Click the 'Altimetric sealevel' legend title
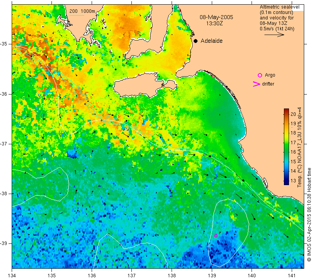This screenshot has width=312, height=280. coord(279,7)
